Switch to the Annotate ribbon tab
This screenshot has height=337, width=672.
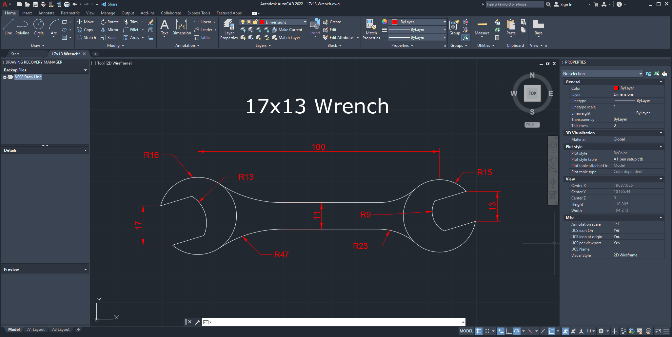point(46,13)
